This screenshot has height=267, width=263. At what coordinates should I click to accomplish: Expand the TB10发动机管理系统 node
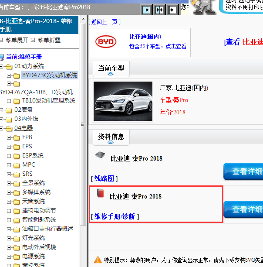tap(9, 101)
